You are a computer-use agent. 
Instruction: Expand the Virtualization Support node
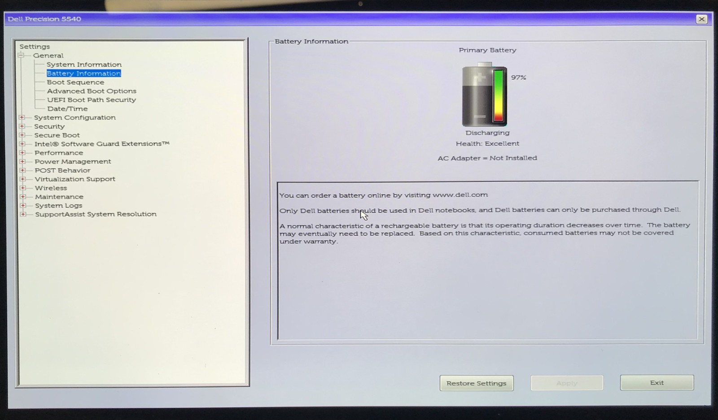(x=23, y=179)
